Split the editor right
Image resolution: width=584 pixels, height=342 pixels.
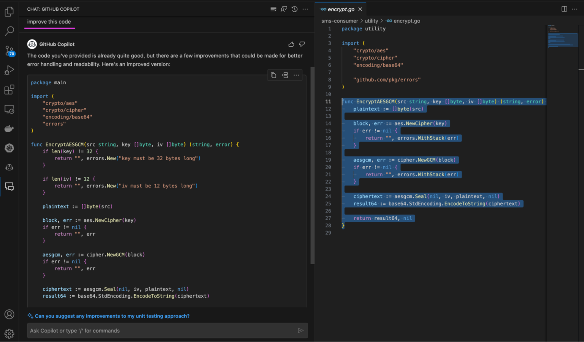click(x=564, y=9)
